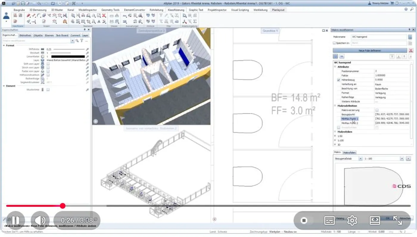Collapse the Makrodefinition group
The height and width of the screenshot is (237, 417).
335,106
